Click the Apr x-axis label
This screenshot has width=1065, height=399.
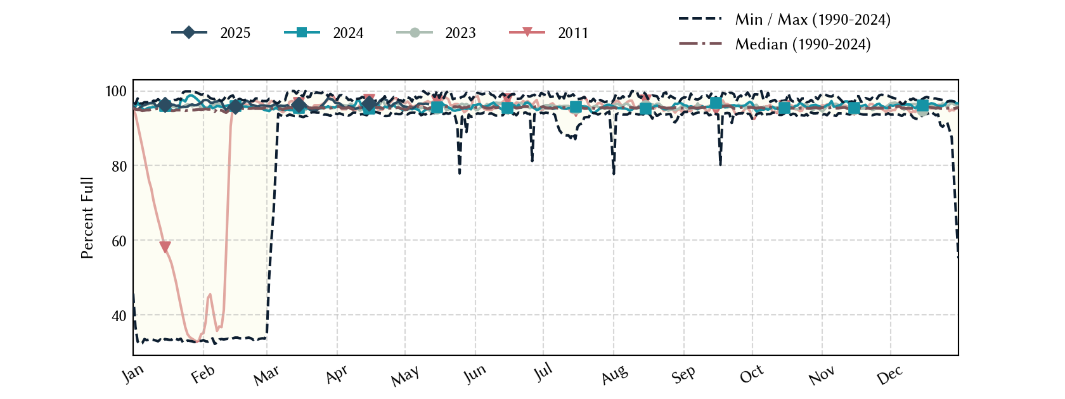(337, 374)
